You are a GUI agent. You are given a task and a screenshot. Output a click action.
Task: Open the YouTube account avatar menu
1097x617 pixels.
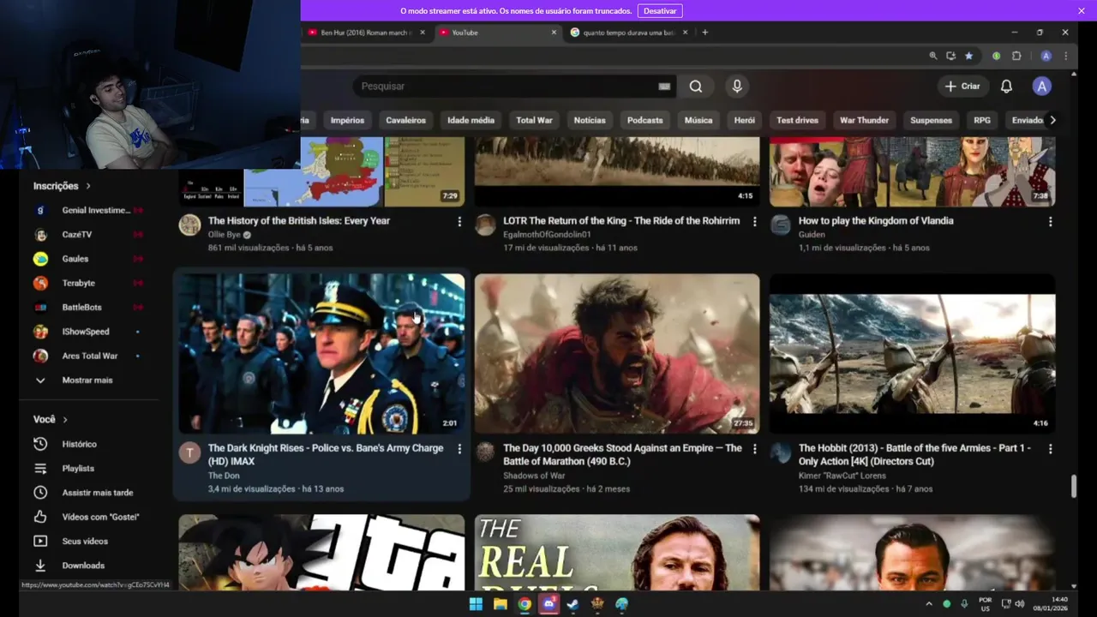pyautogui.click(x=1041, y=86)
